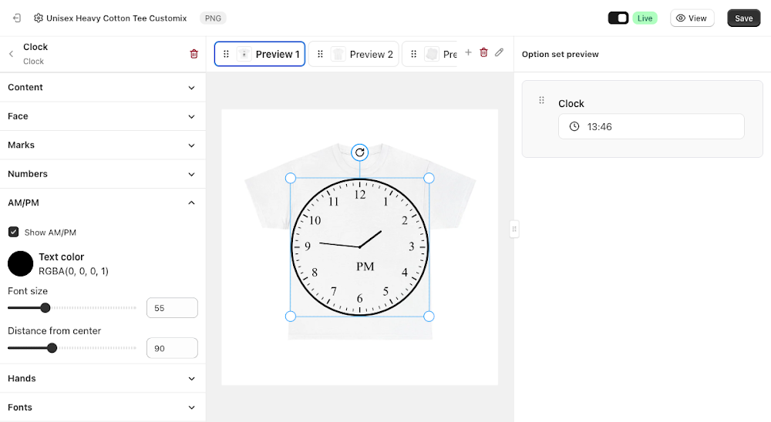
Task: Click the bottom-left selection handle of clock
Action: click(x=291, y=316)
